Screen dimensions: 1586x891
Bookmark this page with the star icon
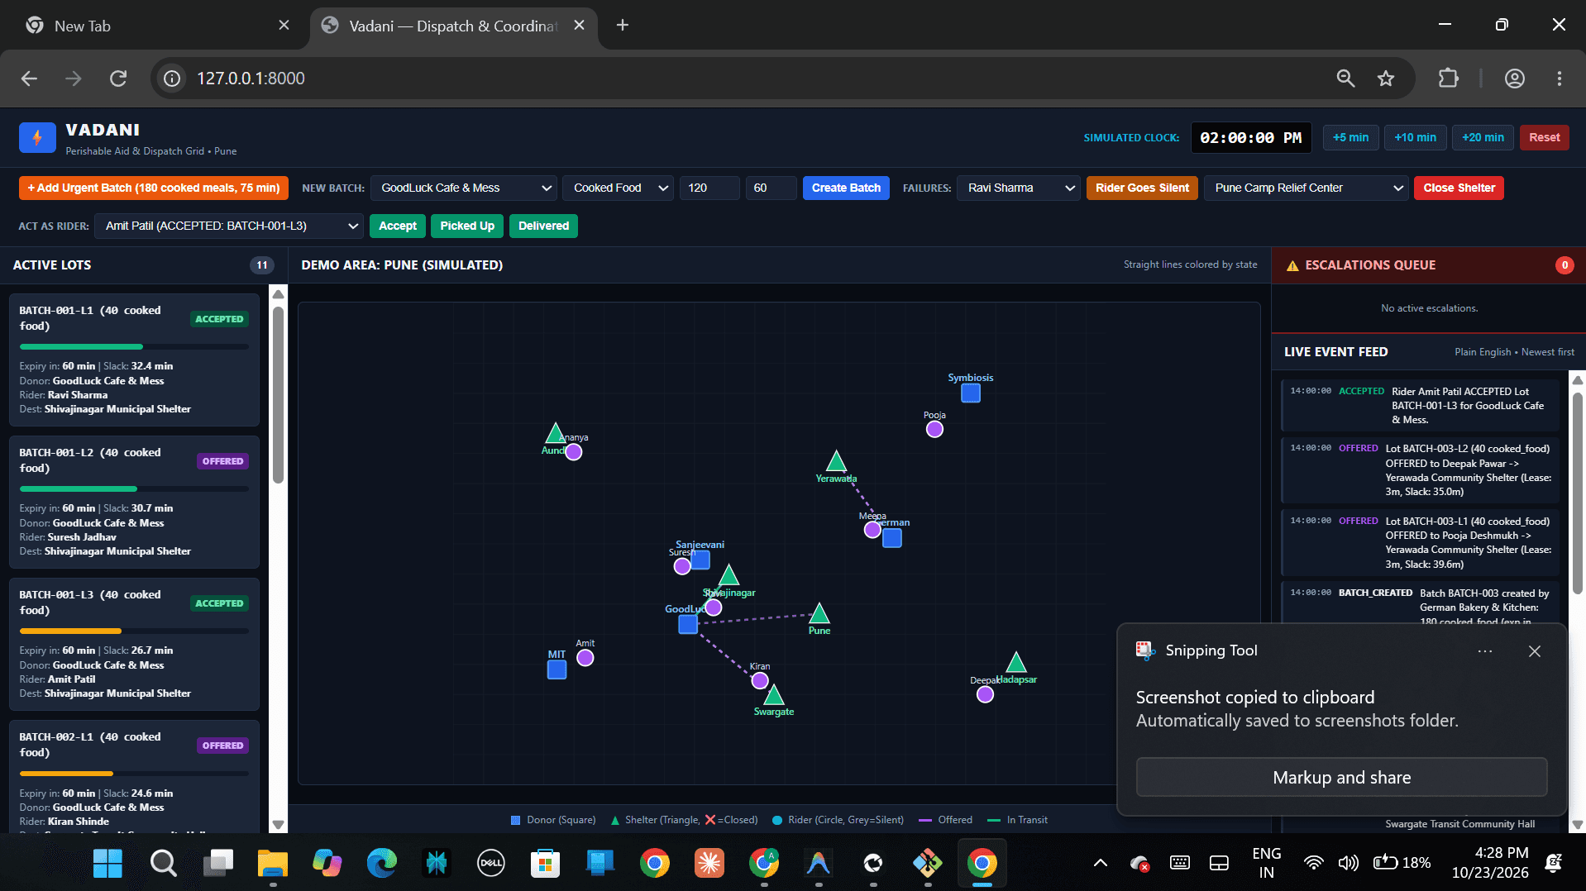point(1386,79)
